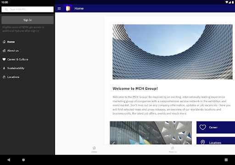Open the Basel hall architecture hero image
Image resolution: width=235 pixels, height=165 pixels.
coord(173,52)
